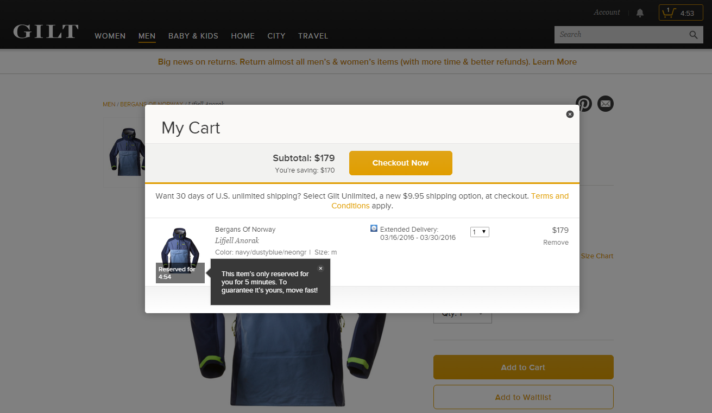The width and height of the screenshot is (712, 413).
Task: Open the shopping cart timer icon
Action: 681,12
